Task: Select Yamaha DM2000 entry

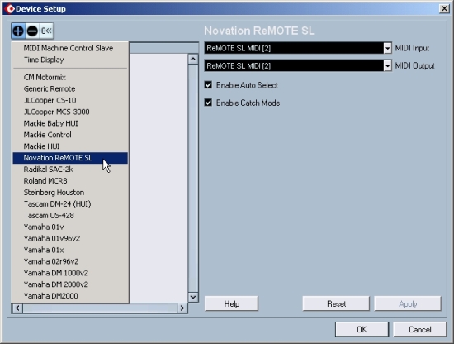Action: [x=70, y=296]
